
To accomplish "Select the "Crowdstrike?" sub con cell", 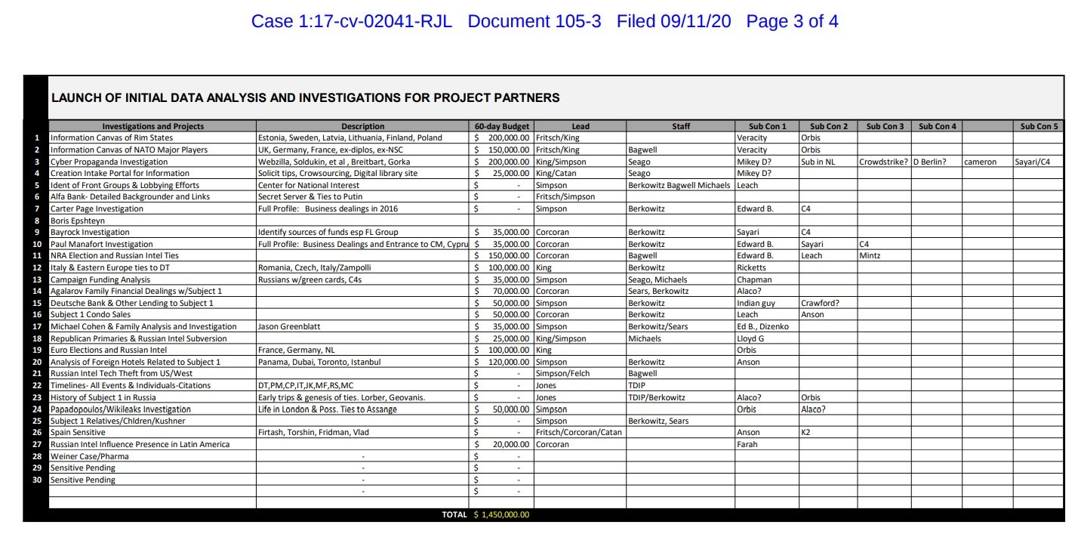I will tap(883, 162).
